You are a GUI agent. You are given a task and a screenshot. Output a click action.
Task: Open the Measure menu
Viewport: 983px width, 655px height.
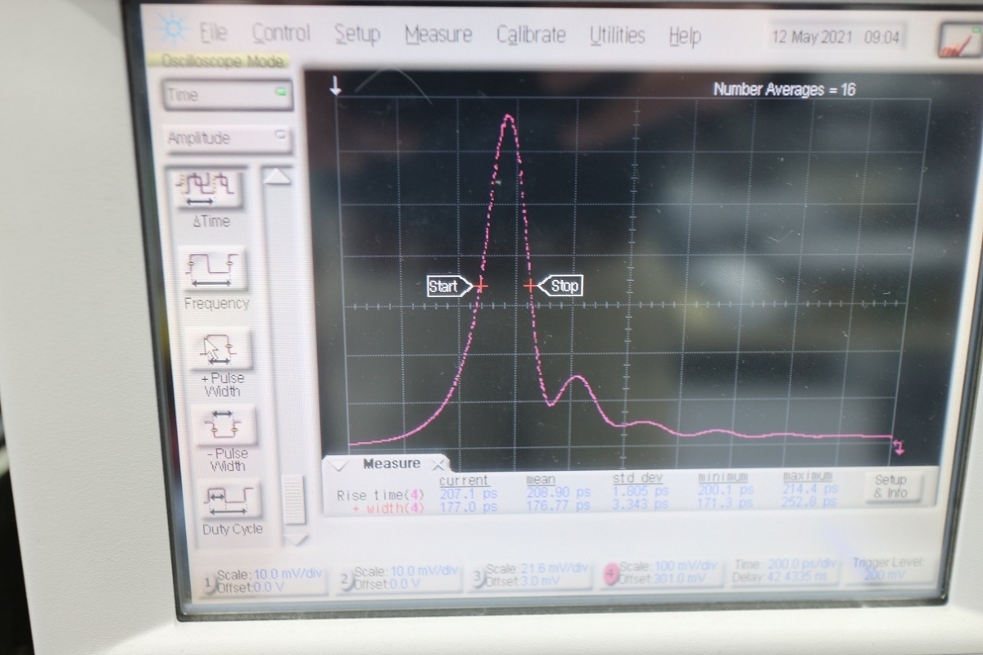[438, 35]
